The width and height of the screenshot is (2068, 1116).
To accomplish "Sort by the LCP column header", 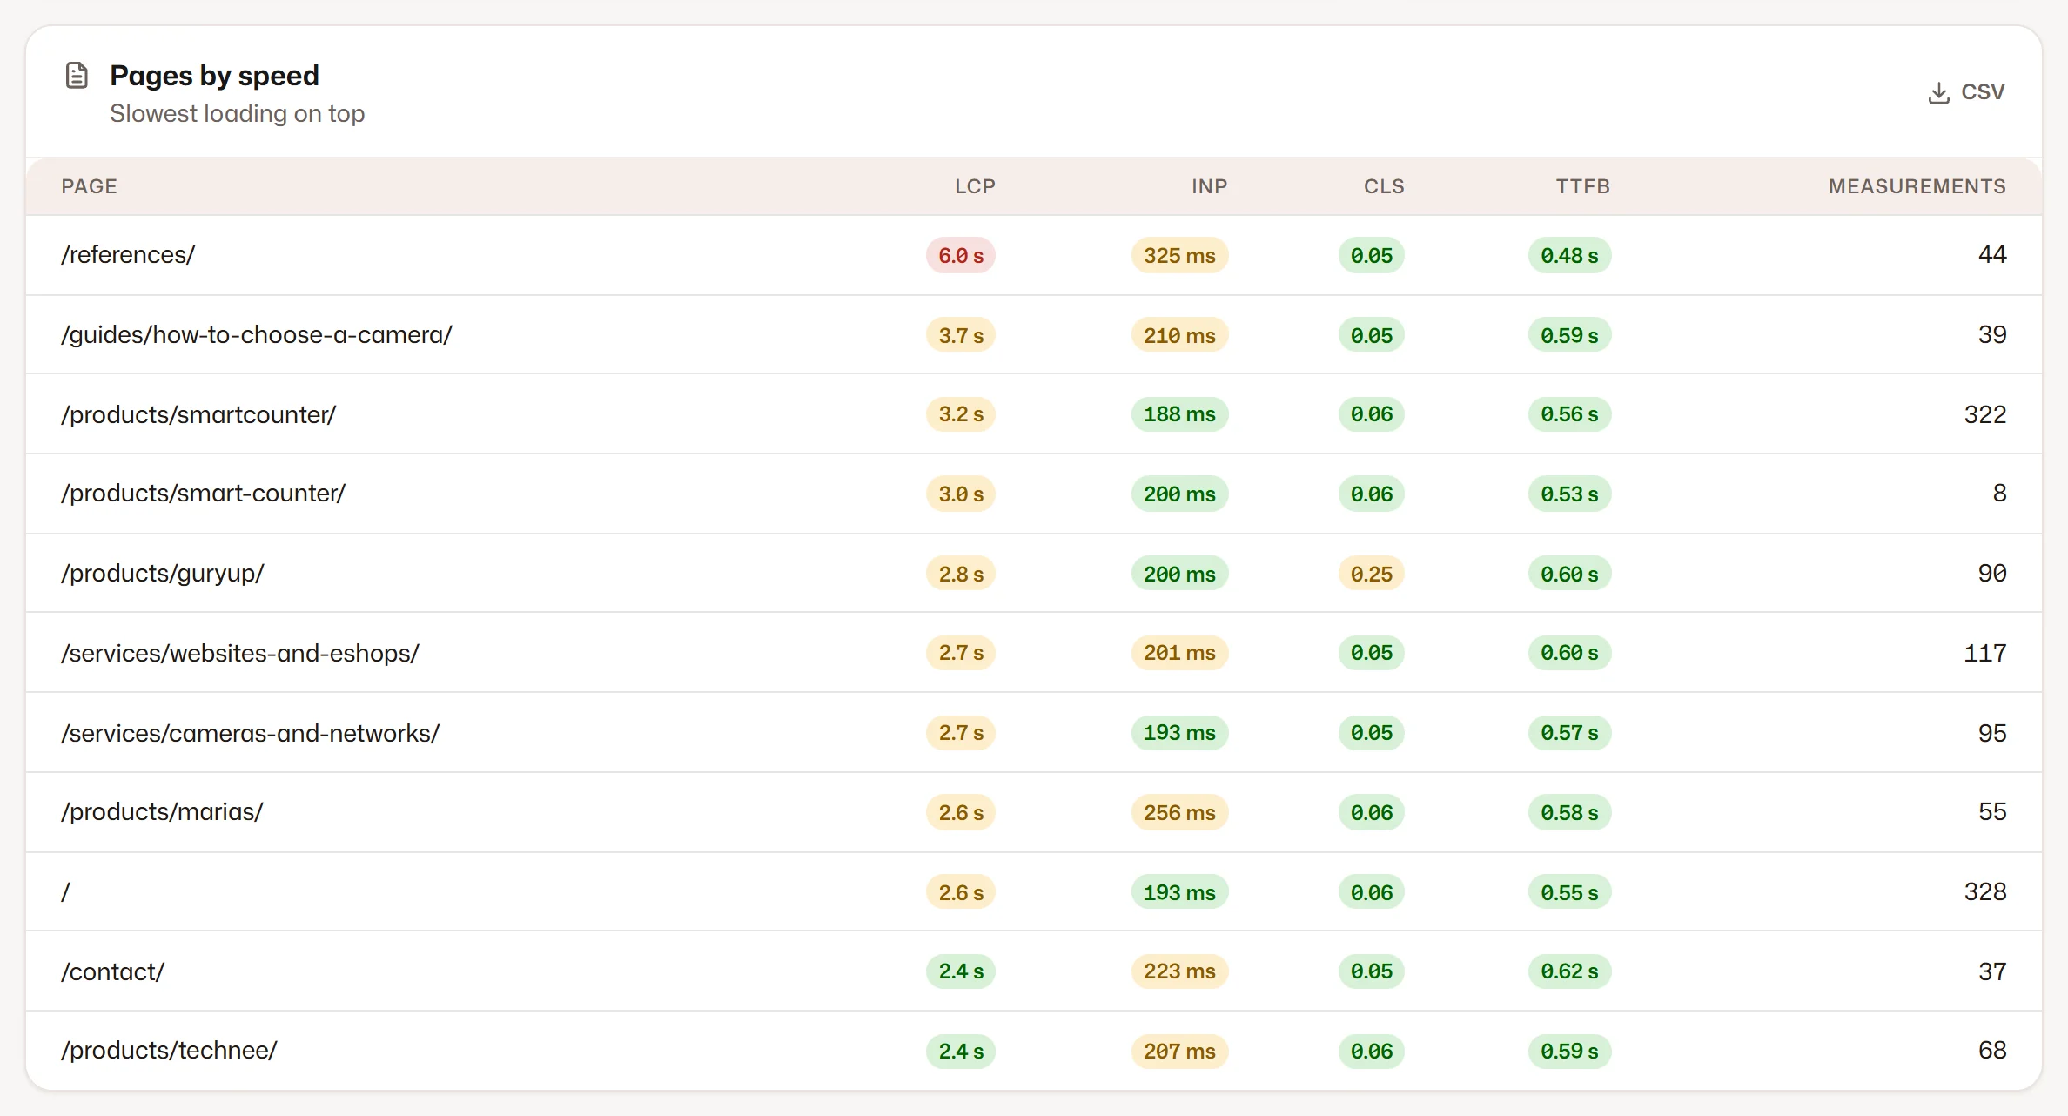I will click(975, 186).
